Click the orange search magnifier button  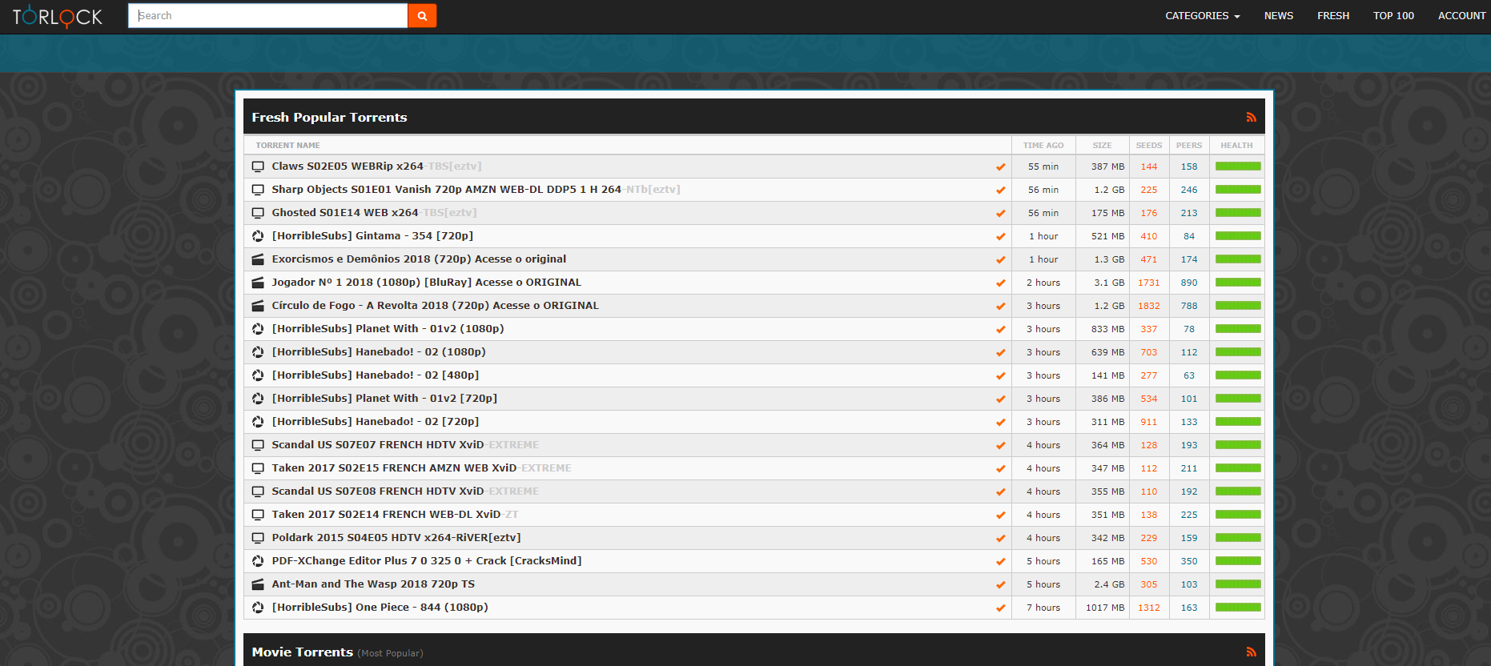422,15
